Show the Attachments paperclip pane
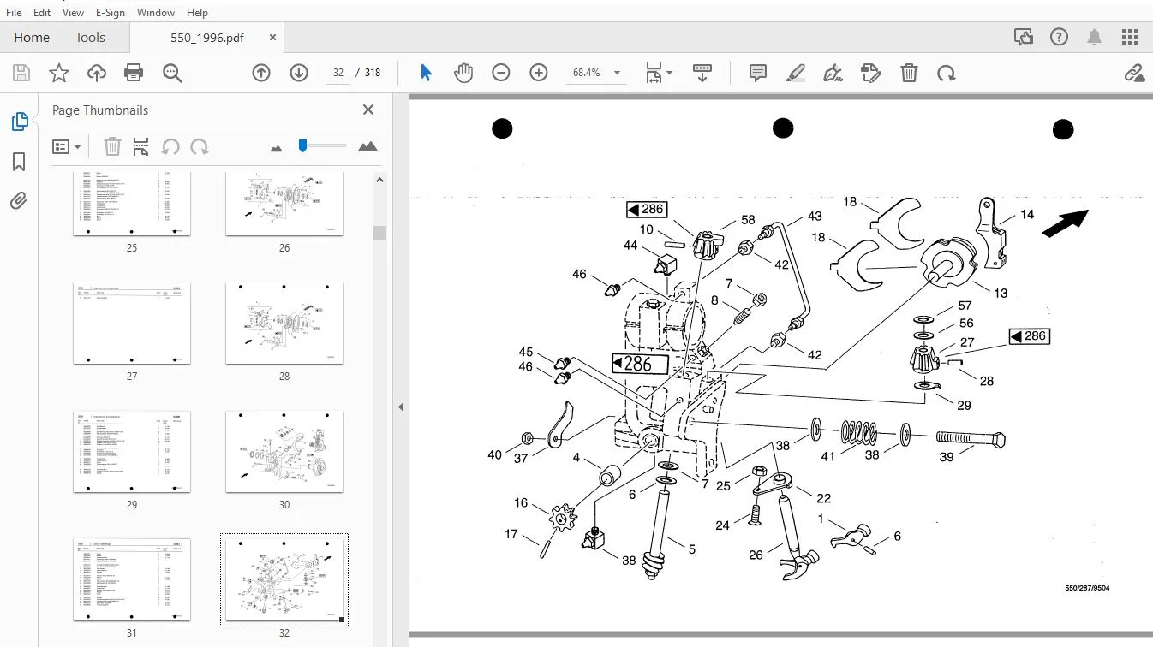 click(x=19, y=201)
